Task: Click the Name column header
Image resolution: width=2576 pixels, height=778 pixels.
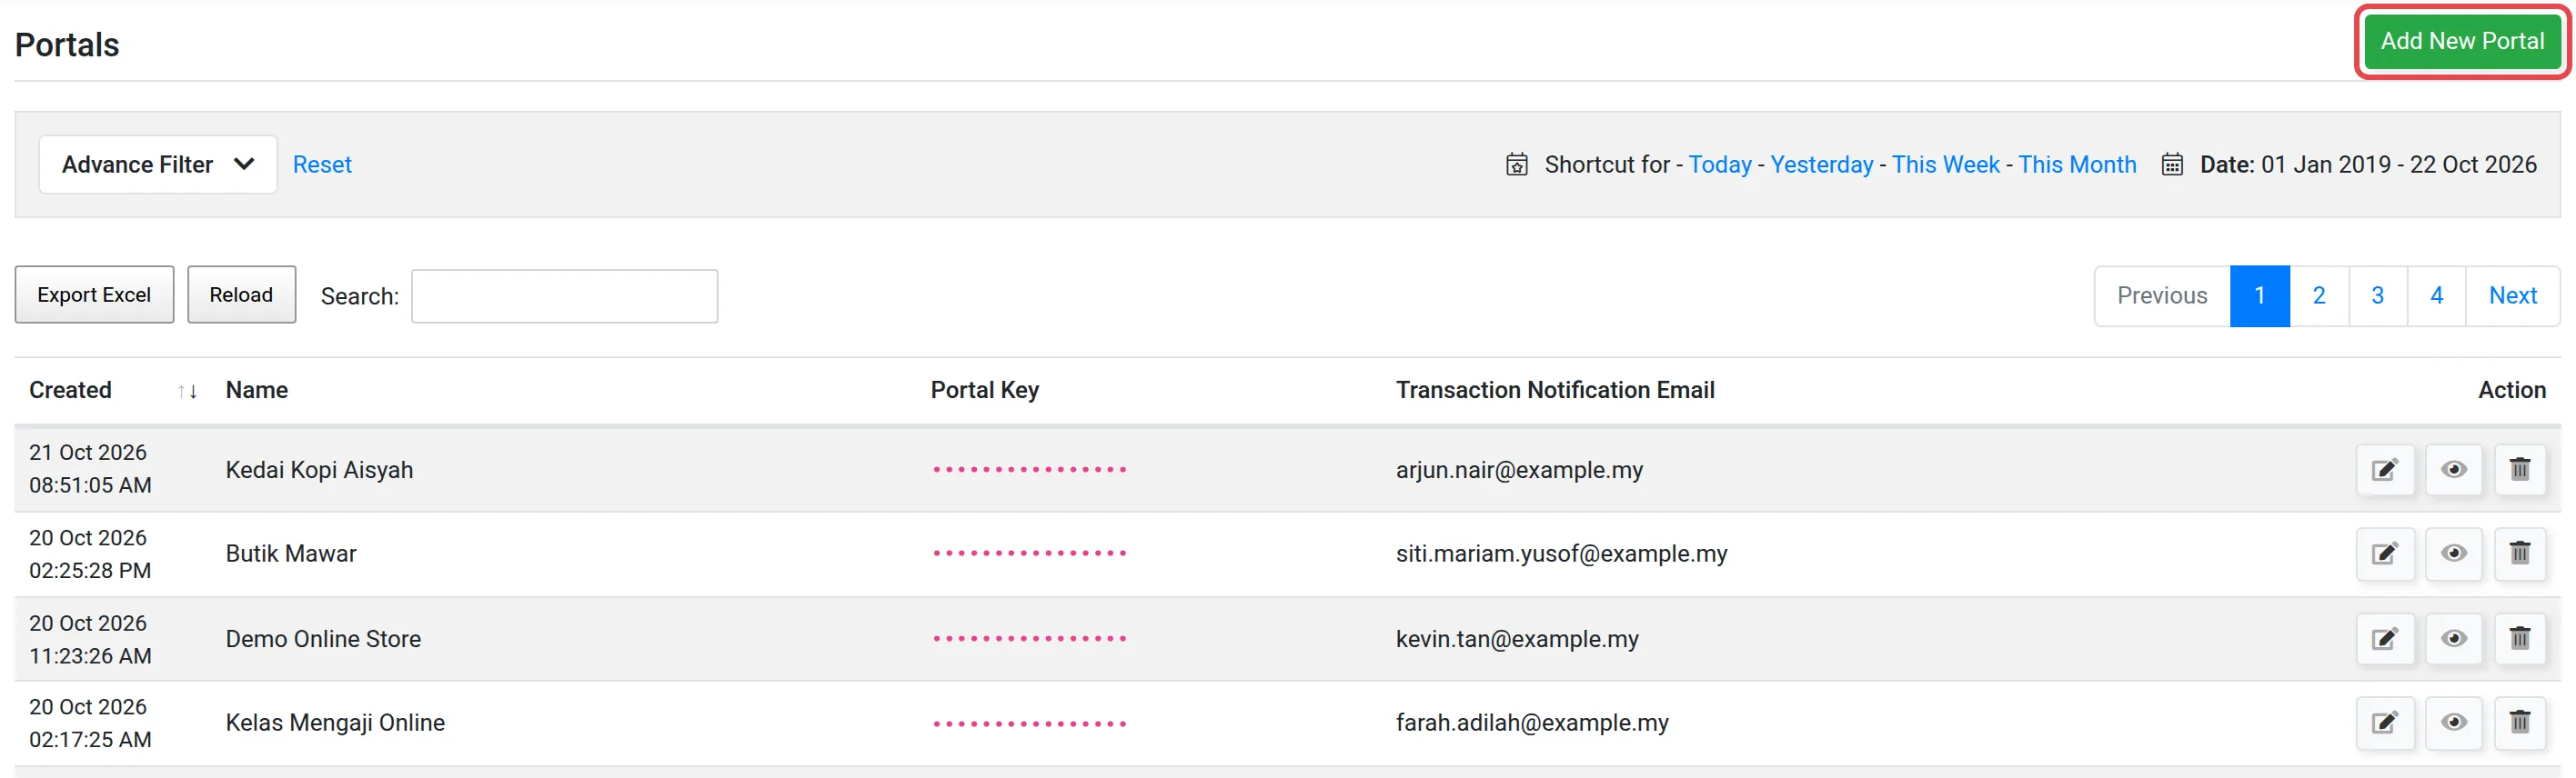Action: pyautogui.click(x=257, y=391)
